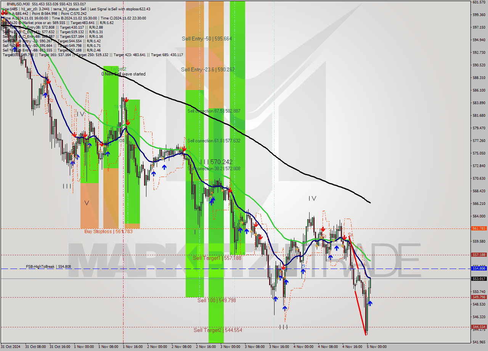Click the '3 Nov 00:00' time axis label

[231, 347]
